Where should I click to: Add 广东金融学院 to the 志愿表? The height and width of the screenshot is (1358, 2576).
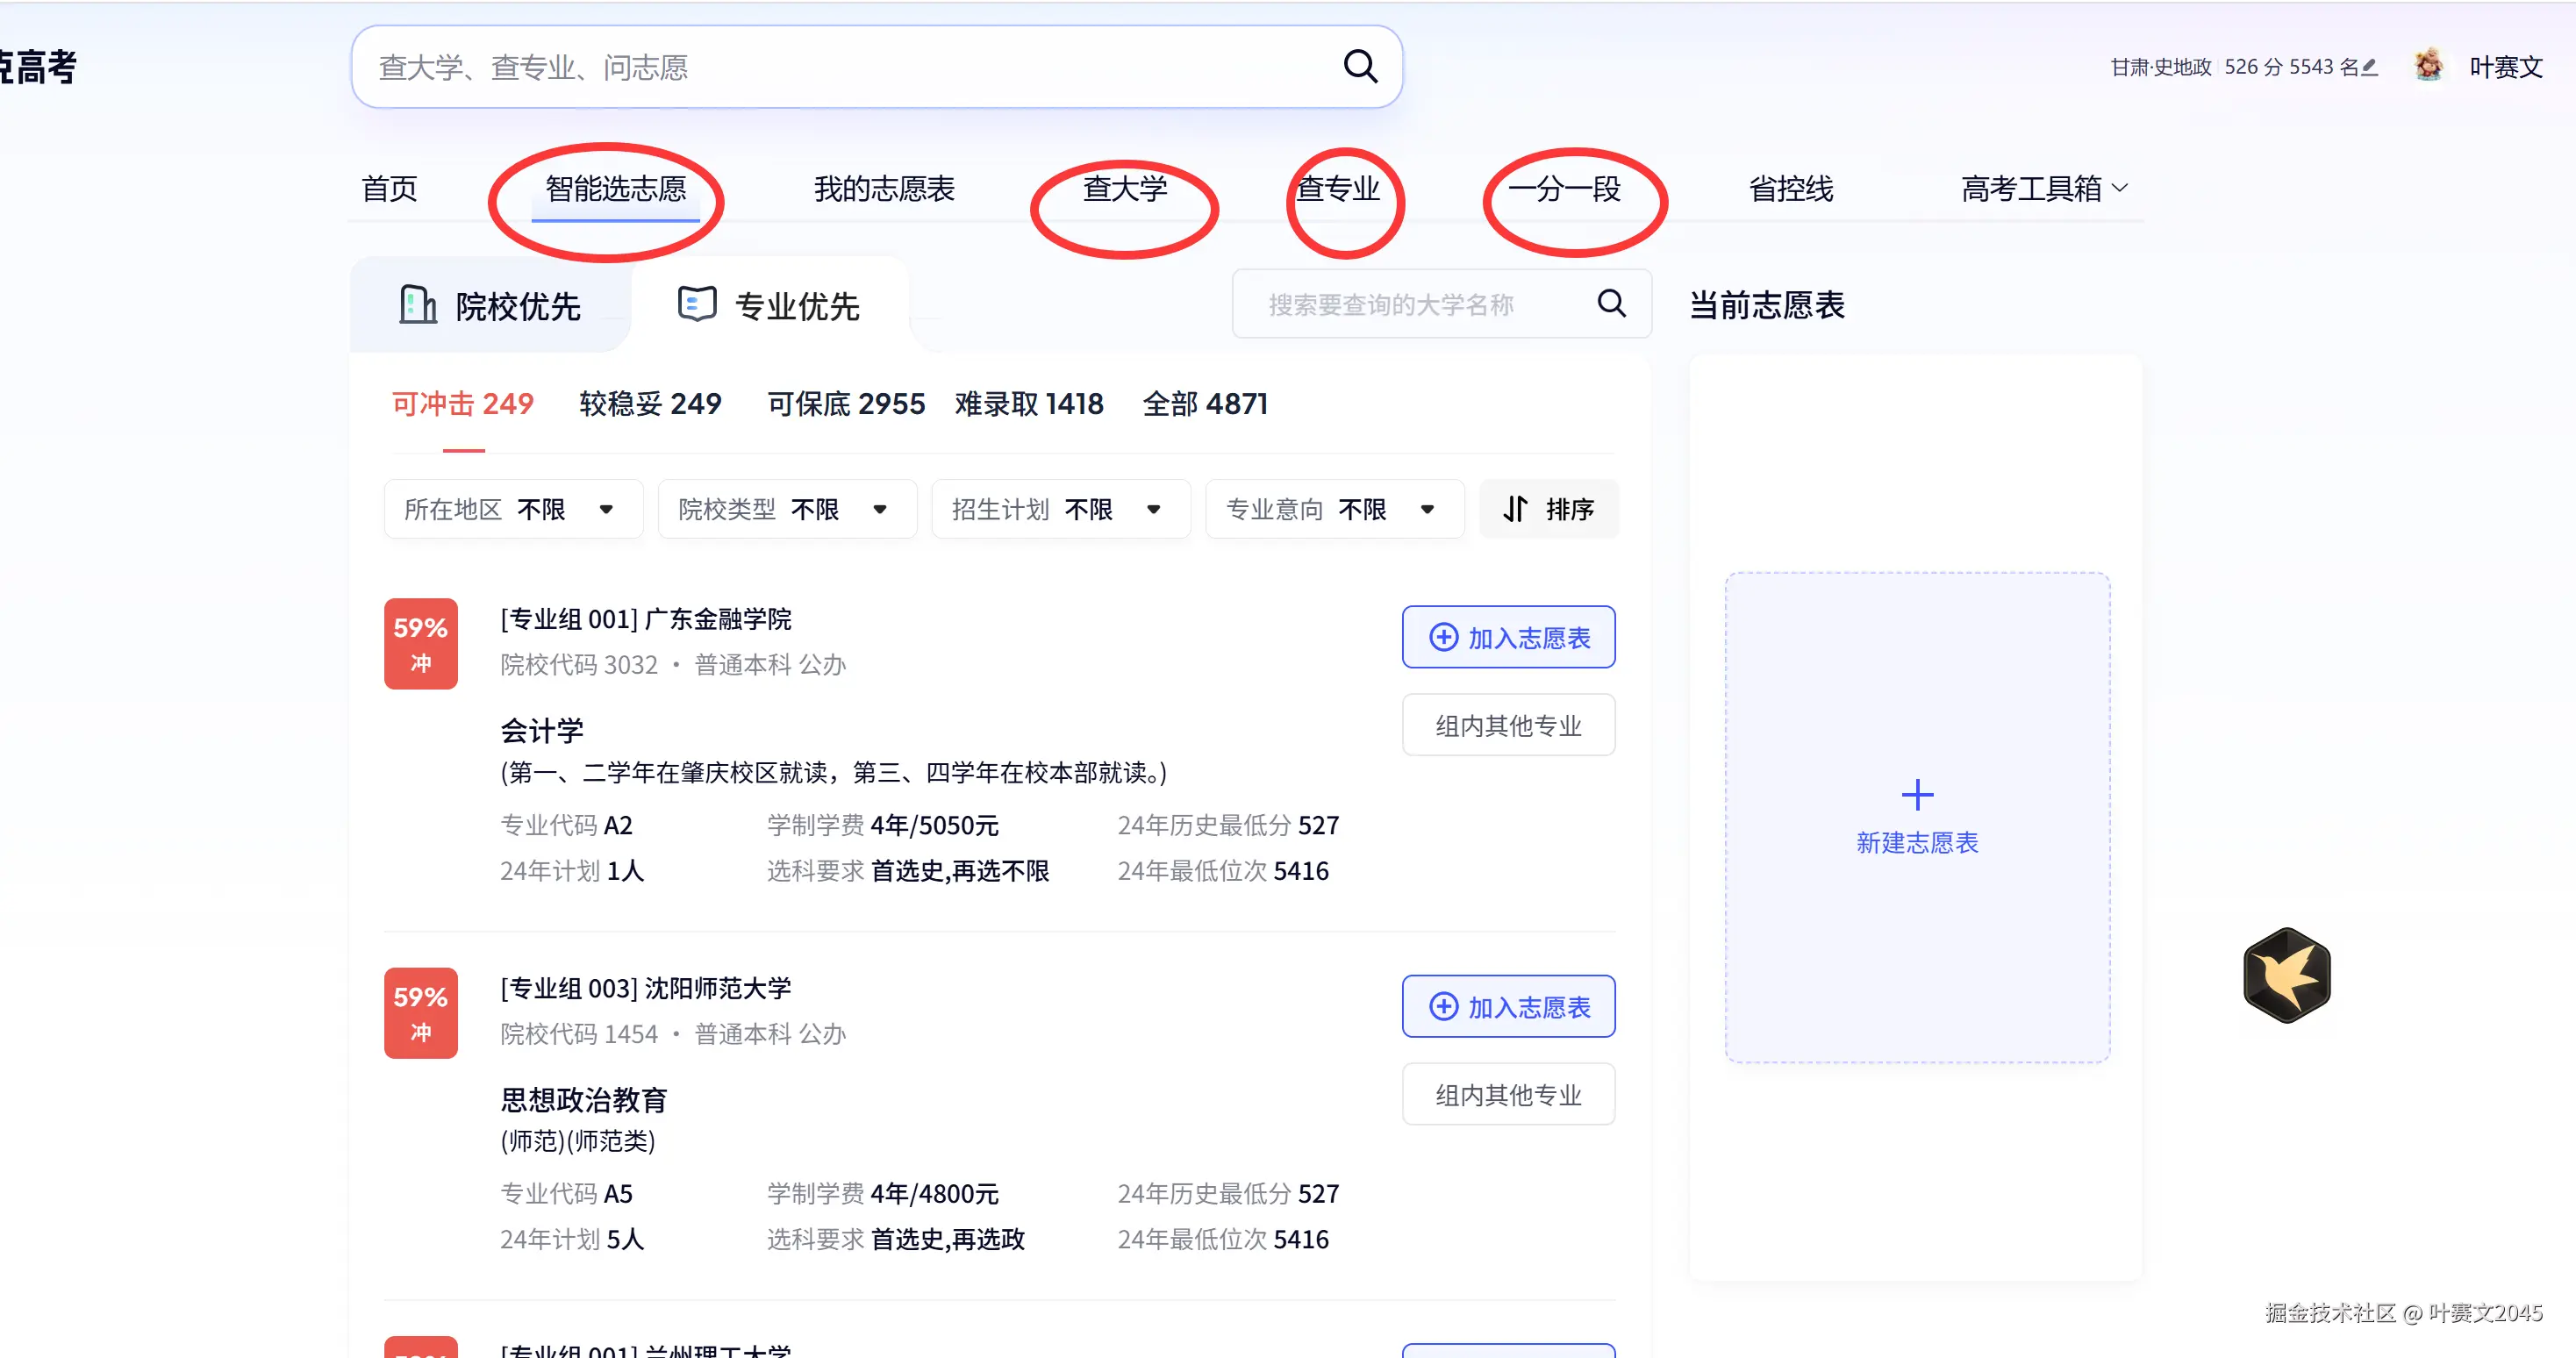click(x=1508, y=637)
